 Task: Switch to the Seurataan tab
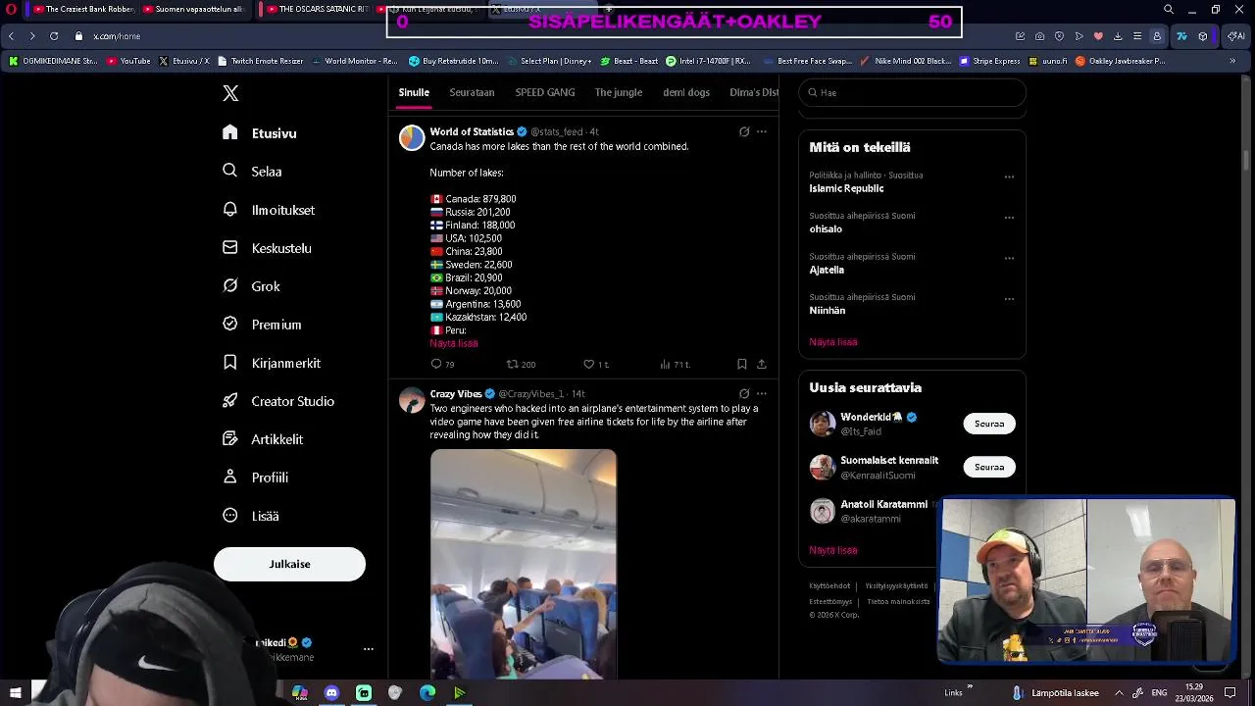click(x=472, y=92)
